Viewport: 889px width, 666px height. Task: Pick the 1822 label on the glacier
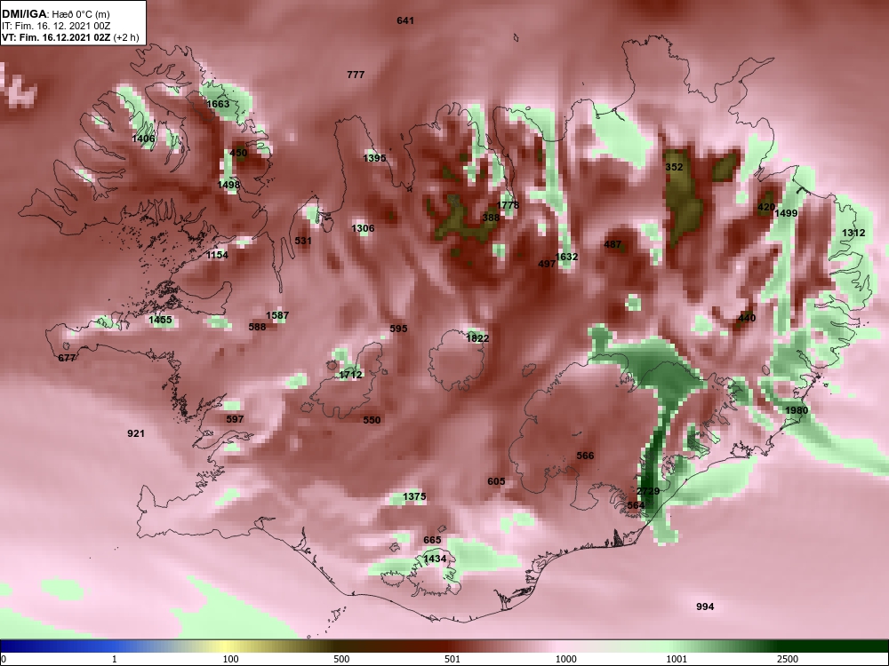click(477, 338)
